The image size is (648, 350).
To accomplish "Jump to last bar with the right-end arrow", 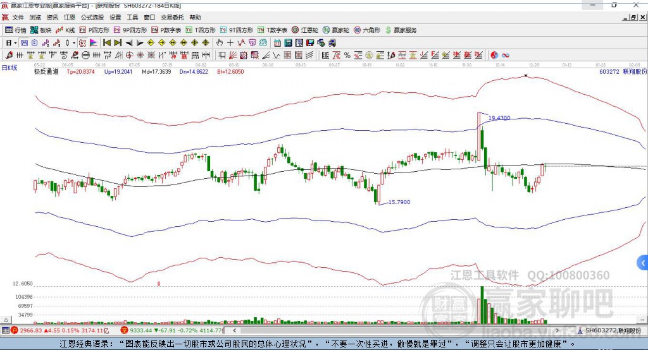I will click(x=118, y=43).
